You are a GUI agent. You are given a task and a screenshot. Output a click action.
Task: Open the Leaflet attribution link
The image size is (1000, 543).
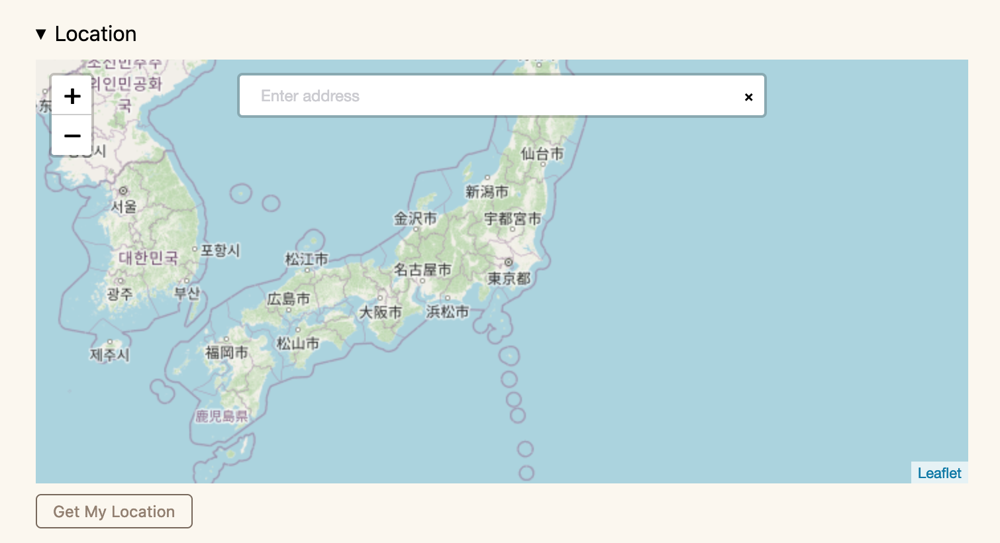pos(938,473)
